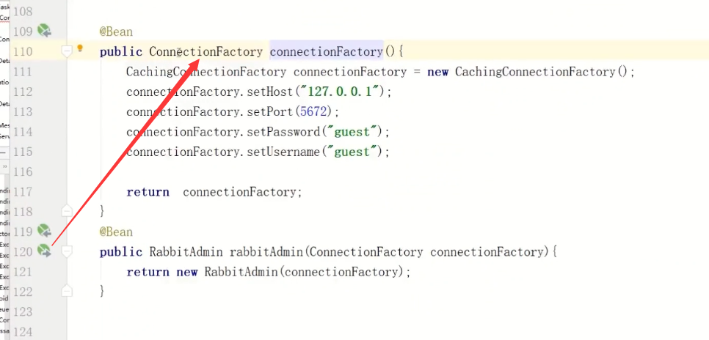Click line number 112 in gutter
709x340 pixels.
pyautogui.click(x=23, y=92)
